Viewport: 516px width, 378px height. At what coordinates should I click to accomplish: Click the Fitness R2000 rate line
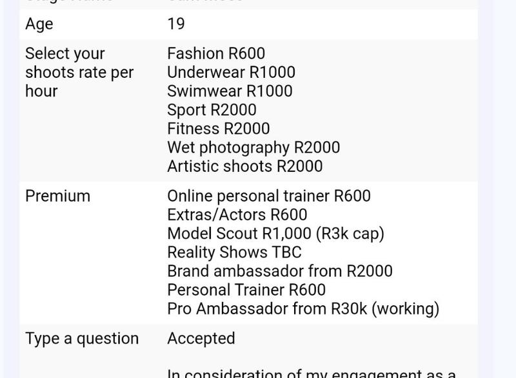[219, 128]
